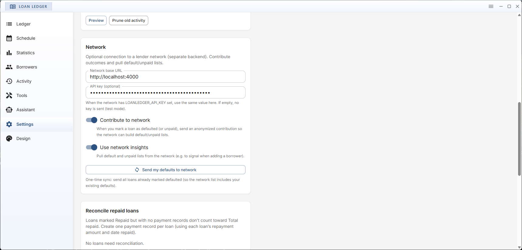Click the Reconcile repaid loans heading
This screenshot has width=522, height=250.
pyautogui.click(x=112, y=211)
